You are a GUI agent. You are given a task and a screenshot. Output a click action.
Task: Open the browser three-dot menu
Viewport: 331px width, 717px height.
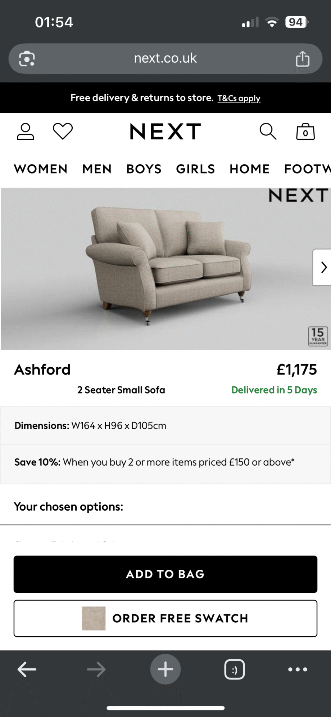(298, 669)
